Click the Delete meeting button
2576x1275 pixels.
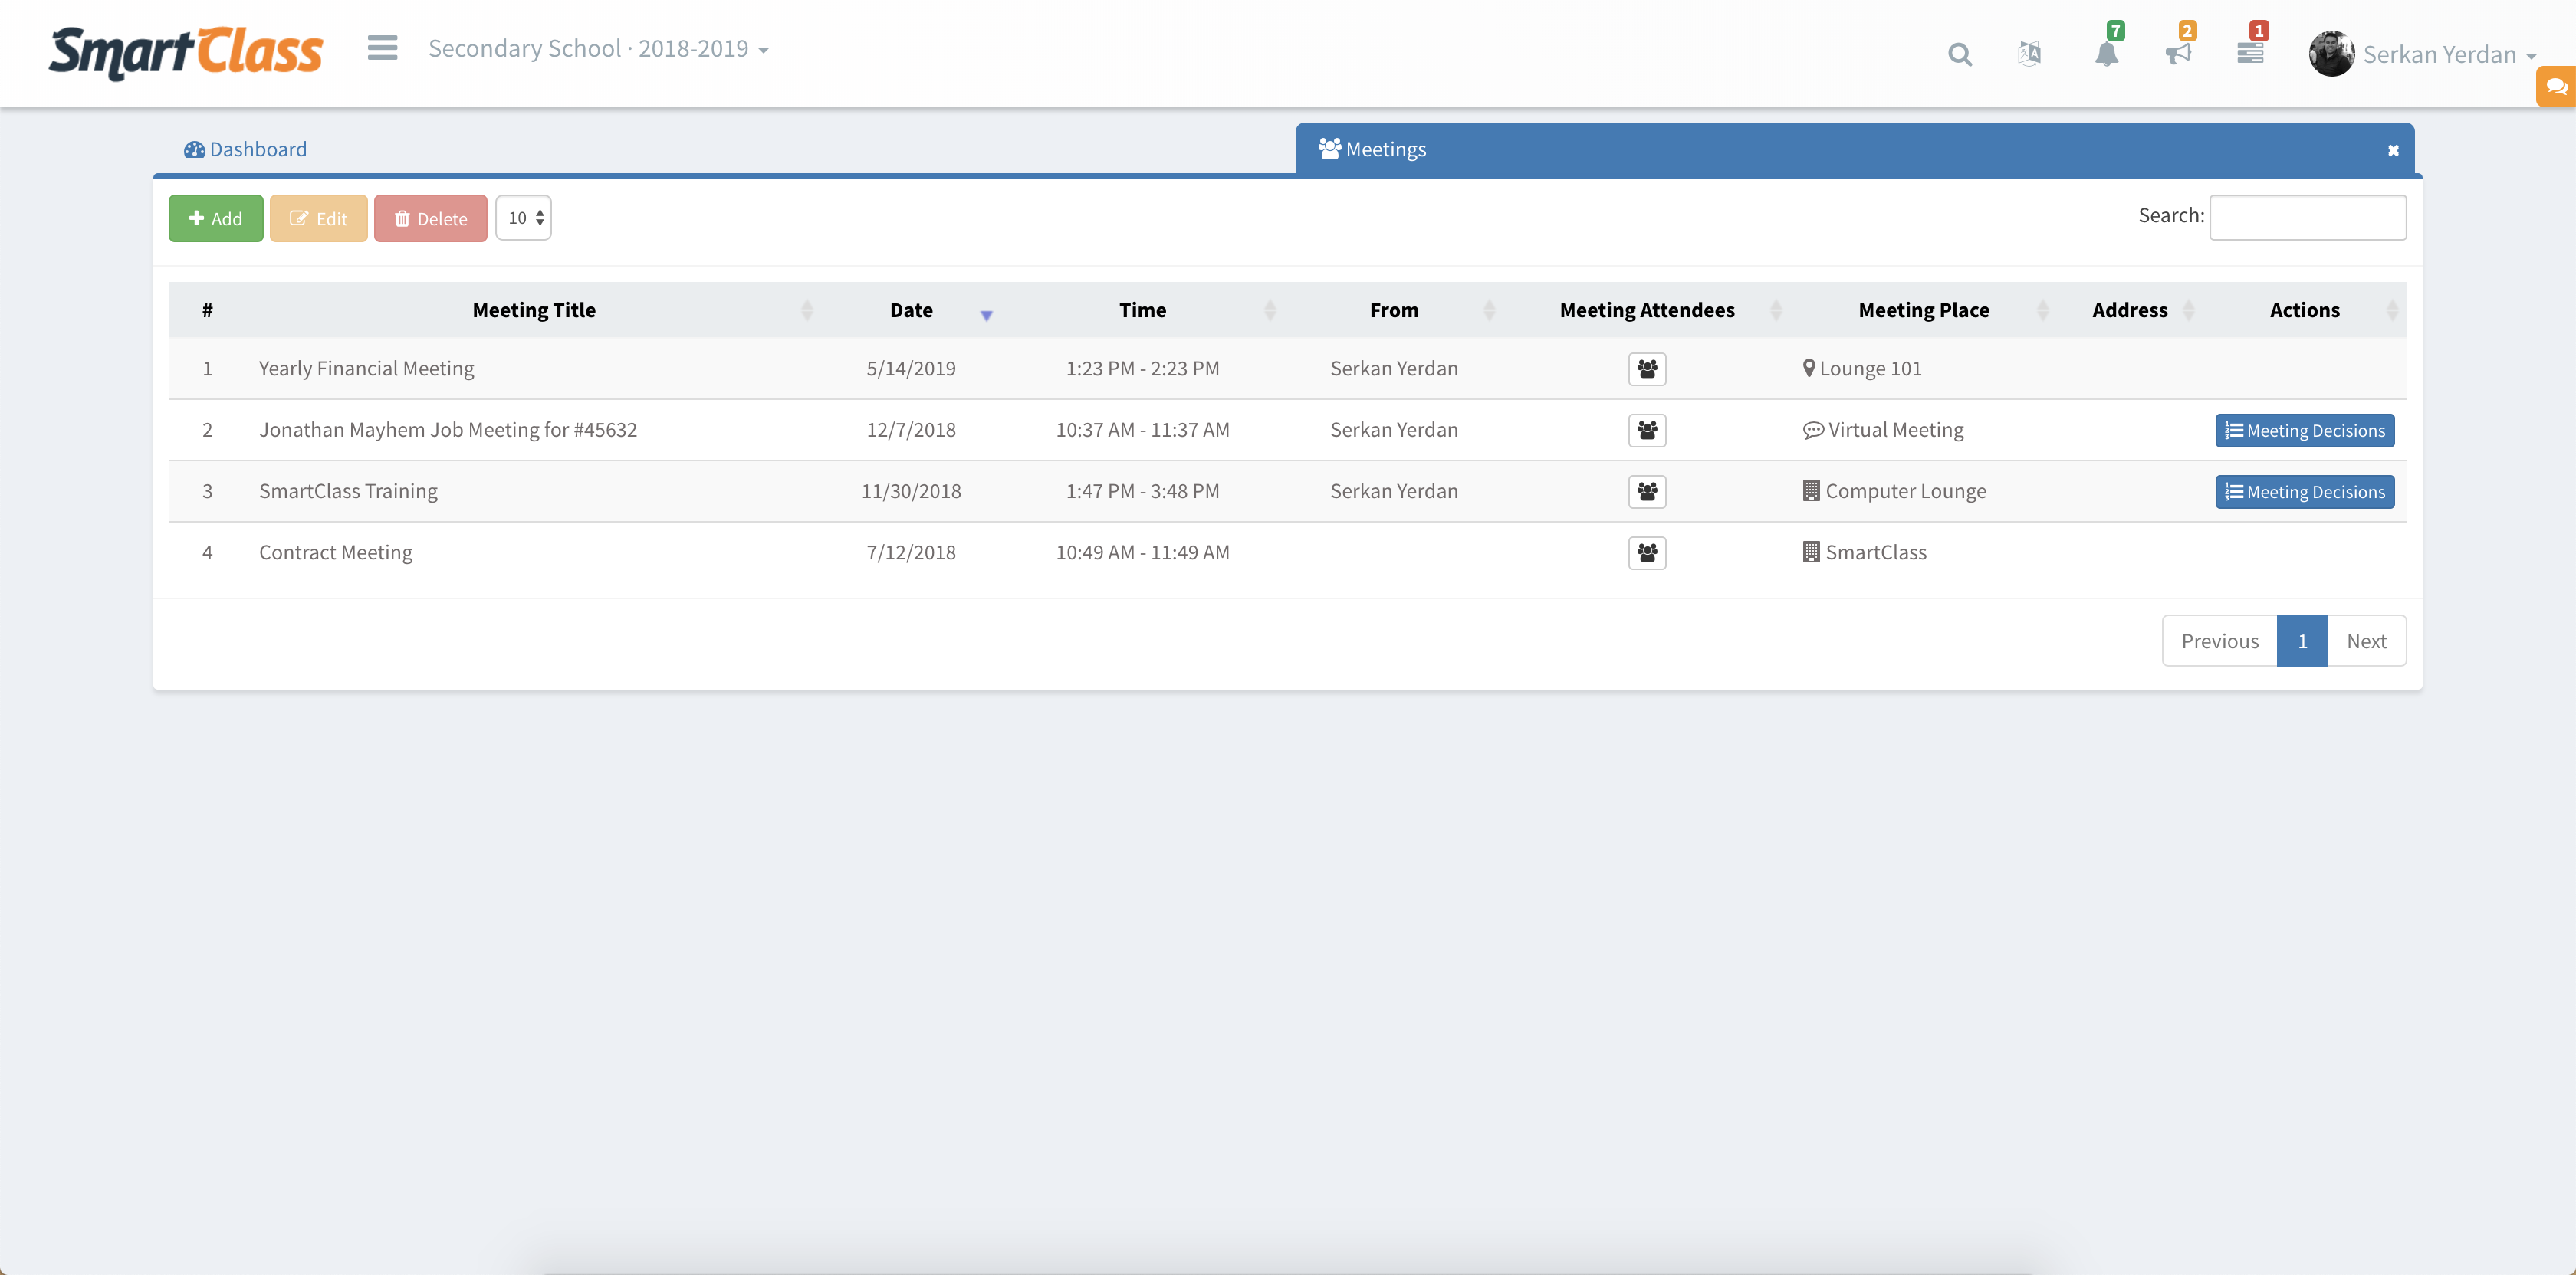click(429, 217)
